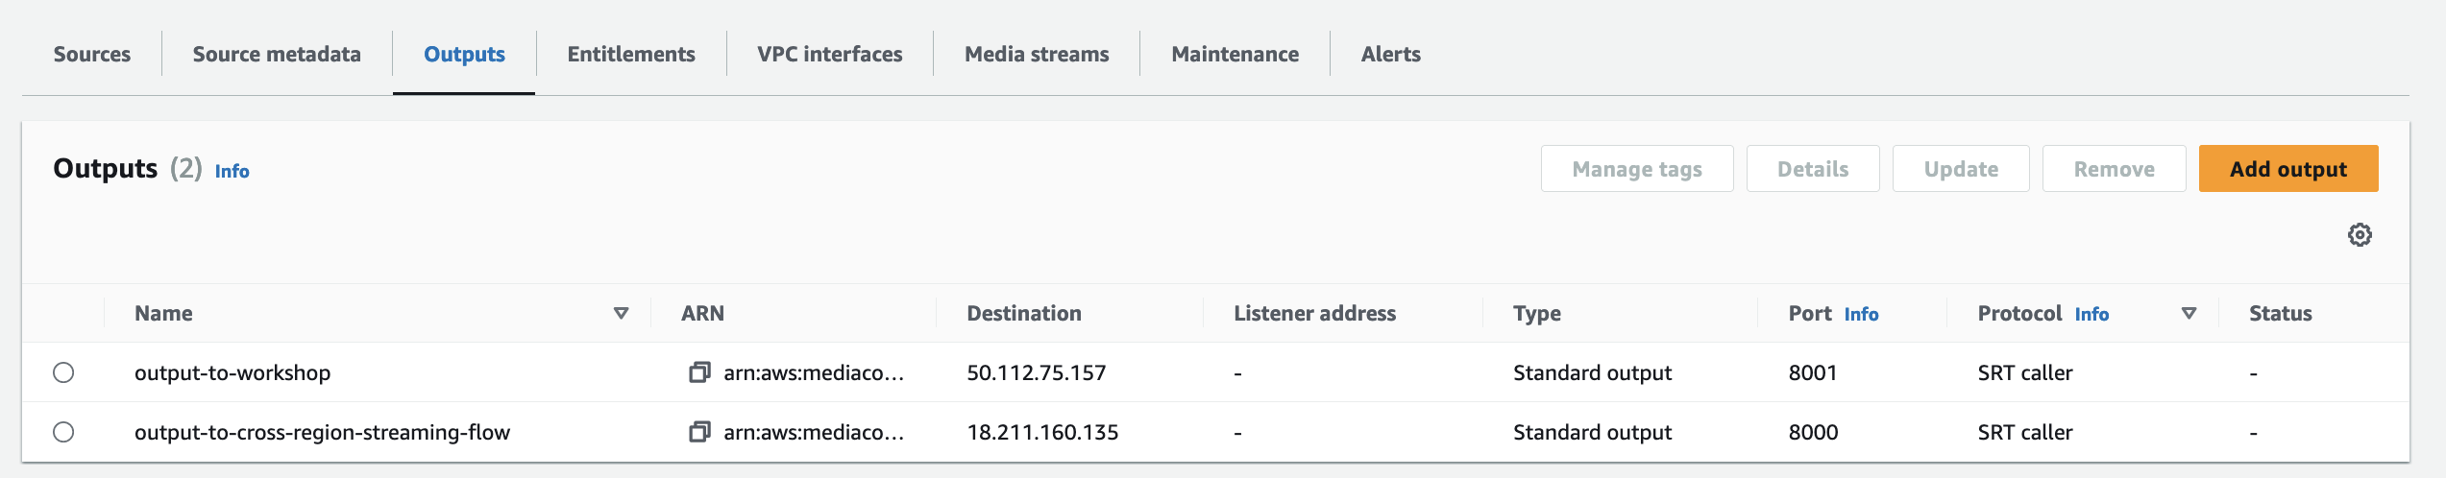2446x478 pixels.
Task: Open the Alerts tab
Action: click(x=1390, y=55)
